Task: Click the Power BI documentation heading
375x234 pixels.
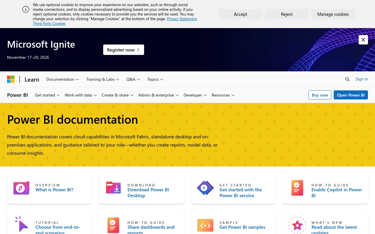Action: 72,119
